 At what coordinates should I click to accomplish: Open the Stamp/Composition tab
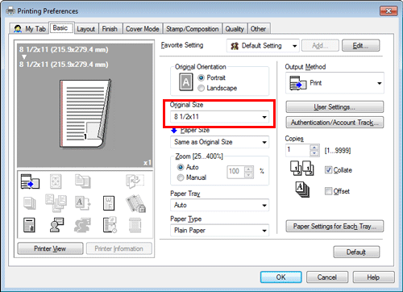(192, 29)
